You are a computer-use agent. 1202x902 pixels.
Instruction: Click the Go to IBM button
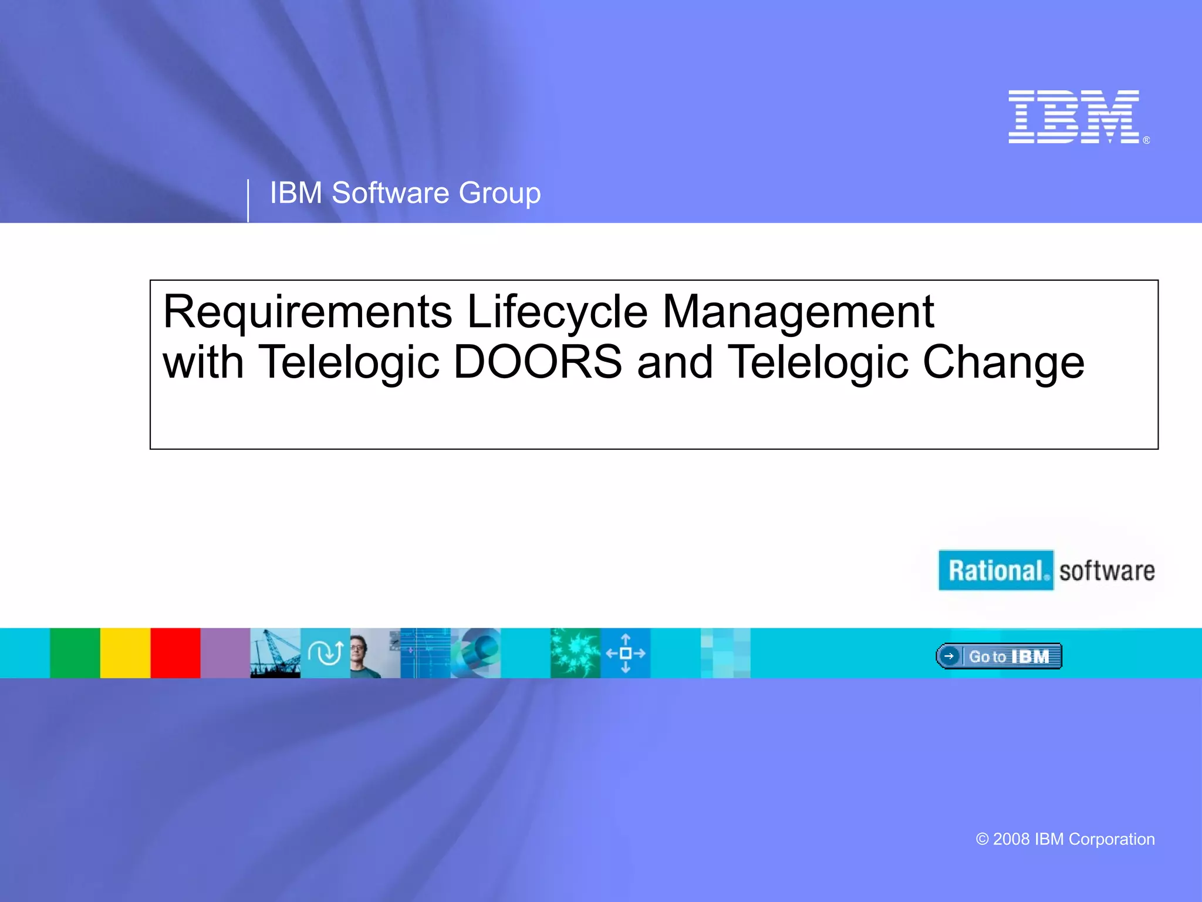click(x=999, y=656)
